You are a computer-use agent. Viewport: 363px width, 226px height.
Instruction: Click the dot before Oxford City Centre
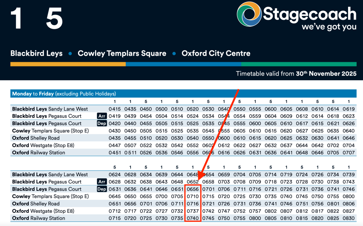(x=174, y=54)
